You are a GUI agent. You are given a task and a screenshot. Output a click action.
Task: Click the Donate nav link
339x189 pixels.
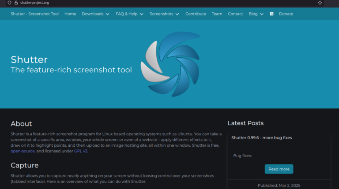[286, 14]
